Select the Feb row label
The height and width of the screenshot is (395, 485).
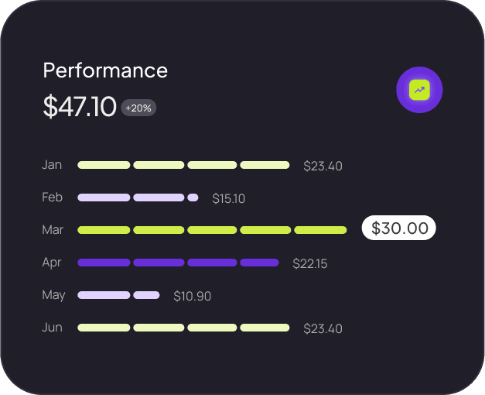(52, 197)
